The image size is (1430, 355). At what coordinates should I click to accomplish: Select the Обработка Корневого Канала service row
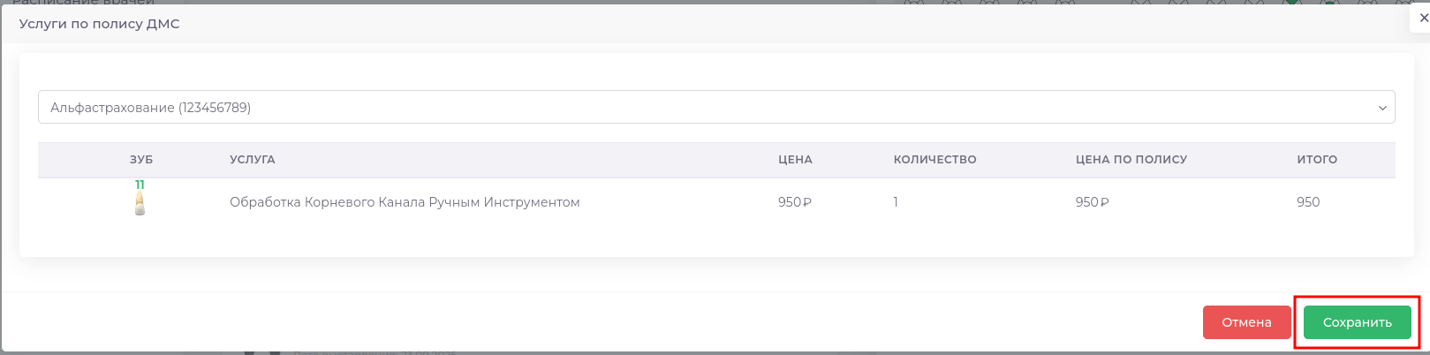[405, 202]
